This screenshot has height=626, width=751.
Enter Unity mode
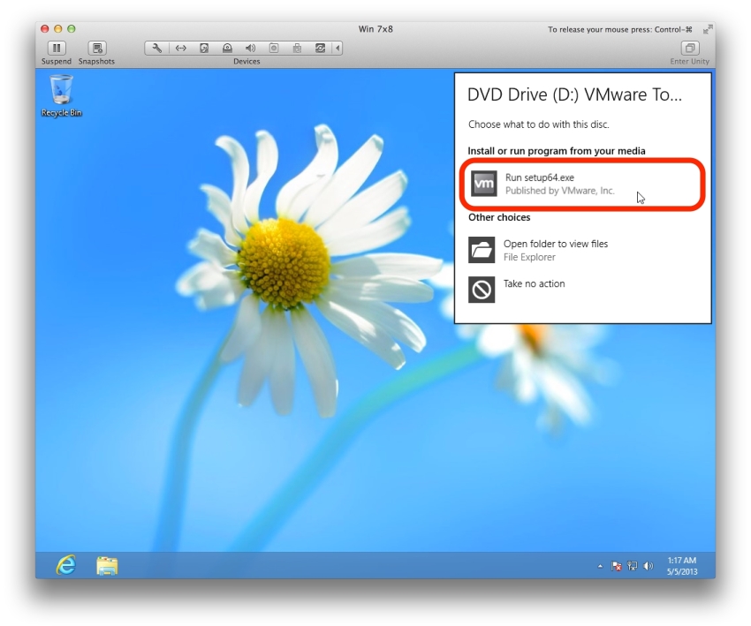pos(688,48)
